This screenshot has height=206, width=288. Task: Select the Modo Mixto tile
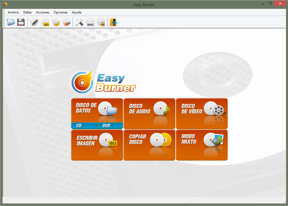[202, 145]
